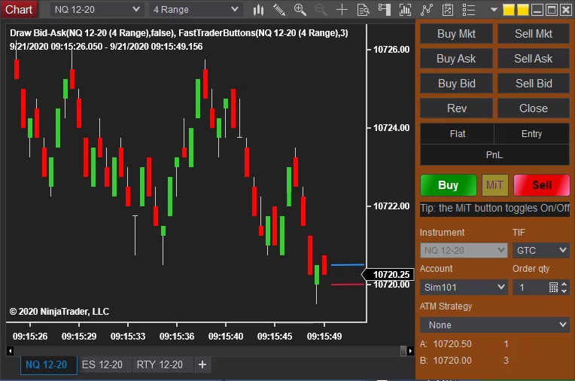
Task: Click the first yellow instrument link square
Action: 508,10
